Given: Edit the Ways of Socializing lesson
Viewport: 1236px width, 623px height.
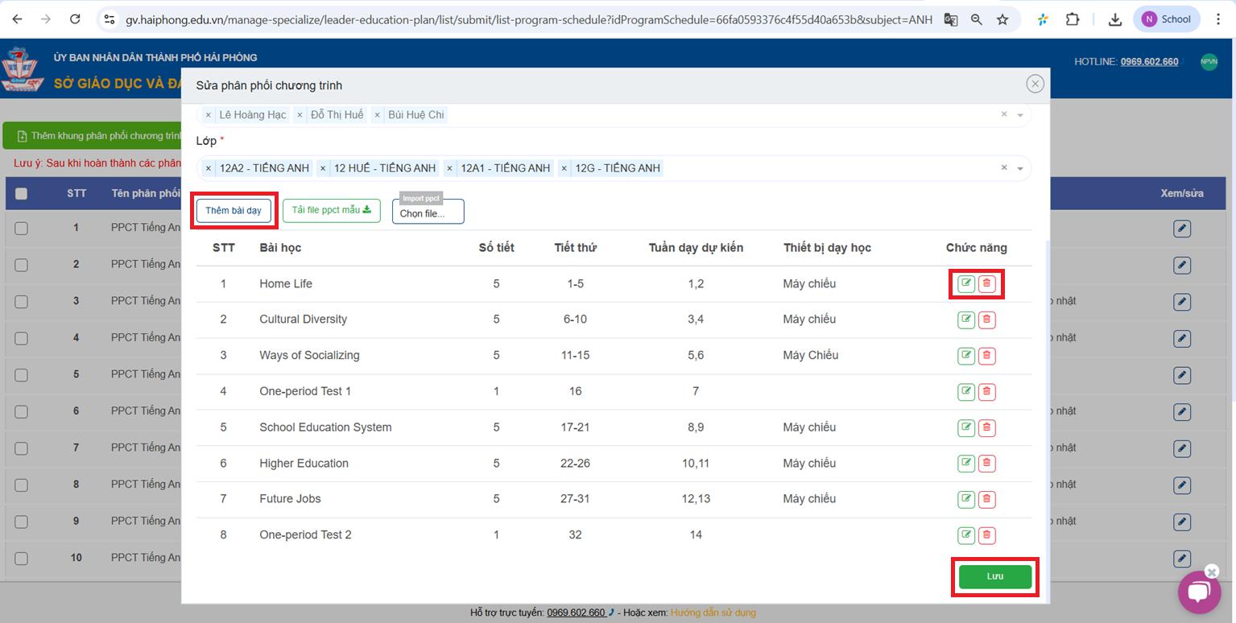Looking at the screenshot, I should pyautogui.click(x=965, y=356).
